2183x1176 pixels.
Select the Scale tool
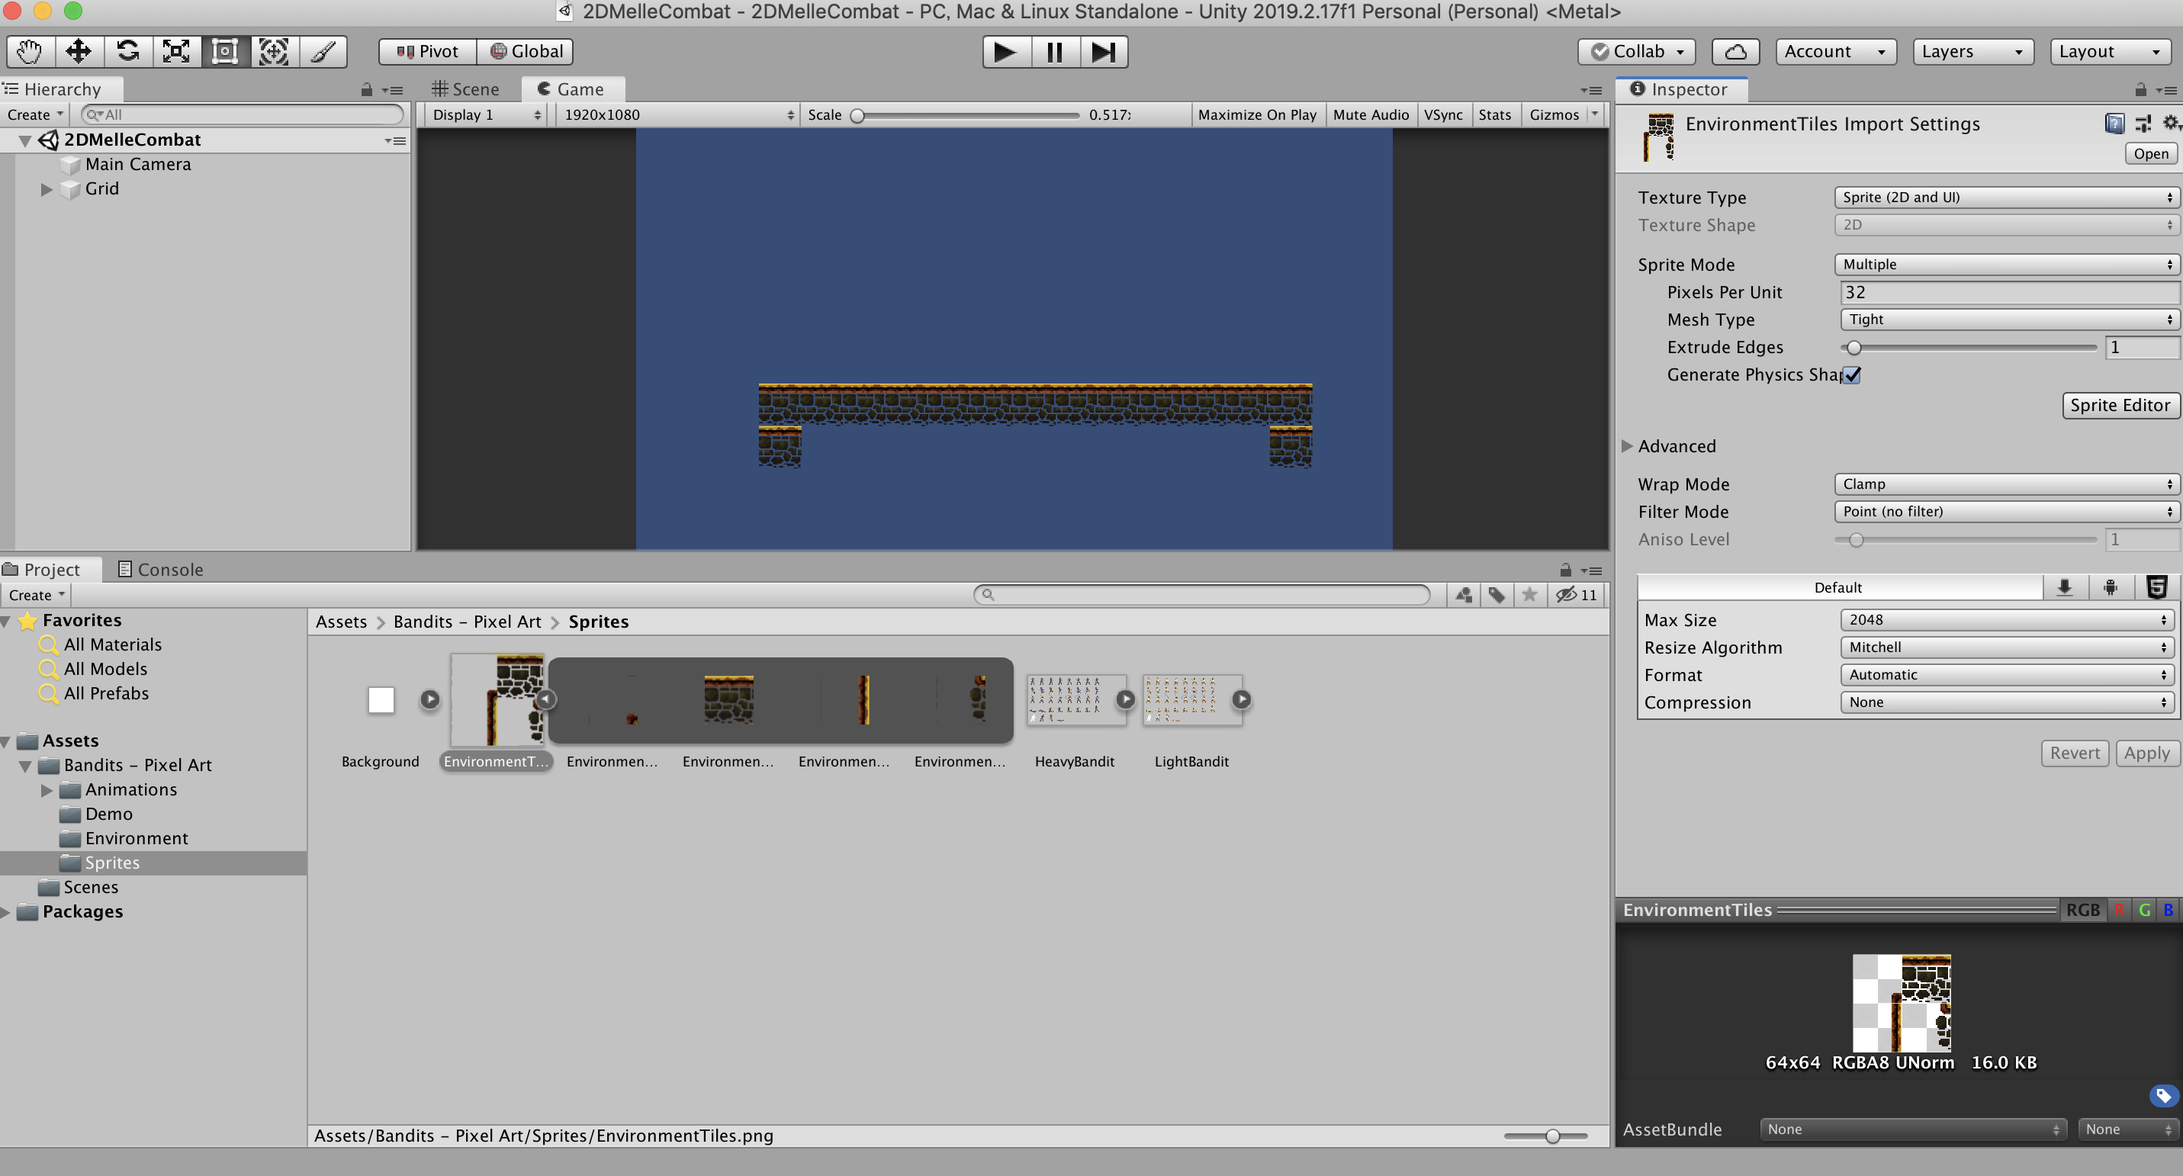[176, 52]
